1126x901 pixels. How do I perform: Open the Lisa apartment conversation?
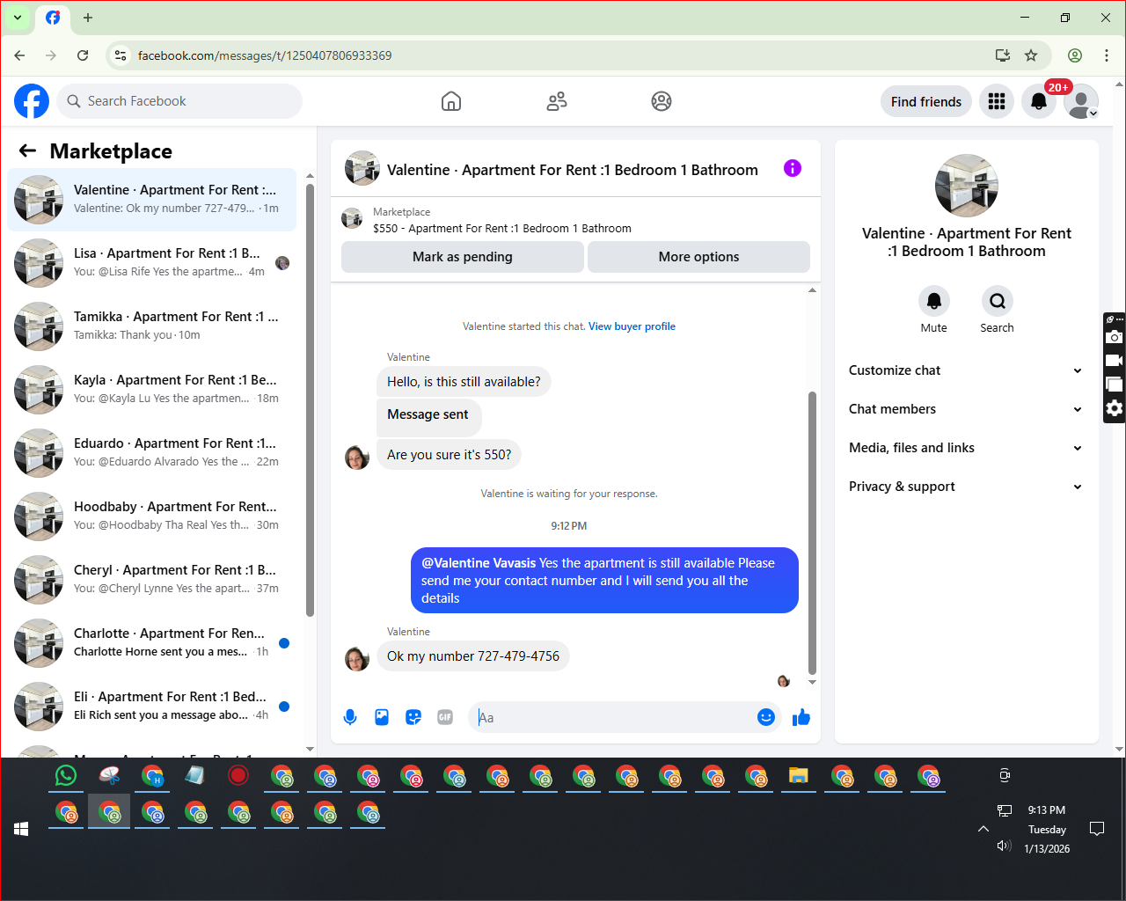point(152,263)
